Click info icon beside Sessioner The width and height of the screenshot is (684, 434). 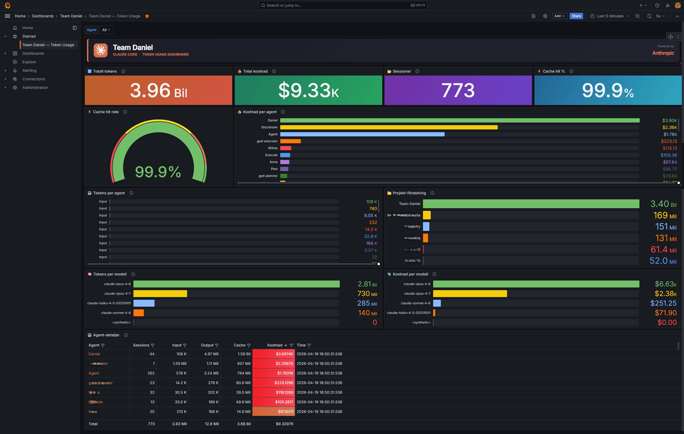(417, 71)
